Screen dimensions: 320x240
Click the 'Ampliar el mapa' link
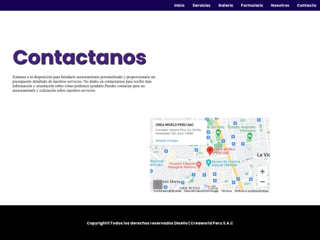pos(167,140)
